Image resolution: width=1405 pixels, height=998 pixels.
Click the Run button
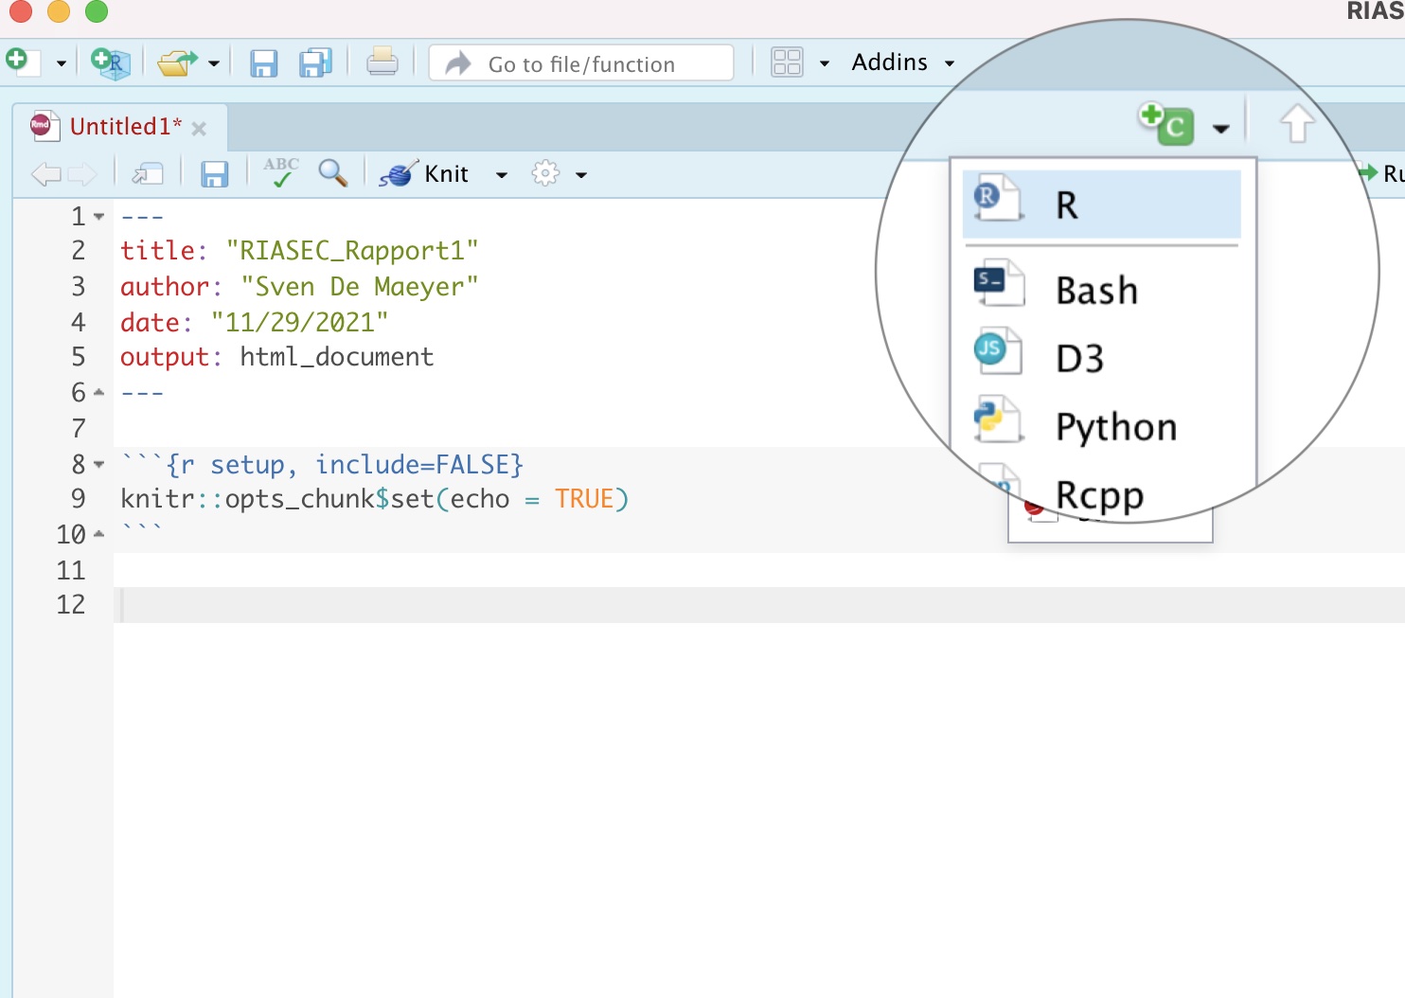coord(1384,173)
